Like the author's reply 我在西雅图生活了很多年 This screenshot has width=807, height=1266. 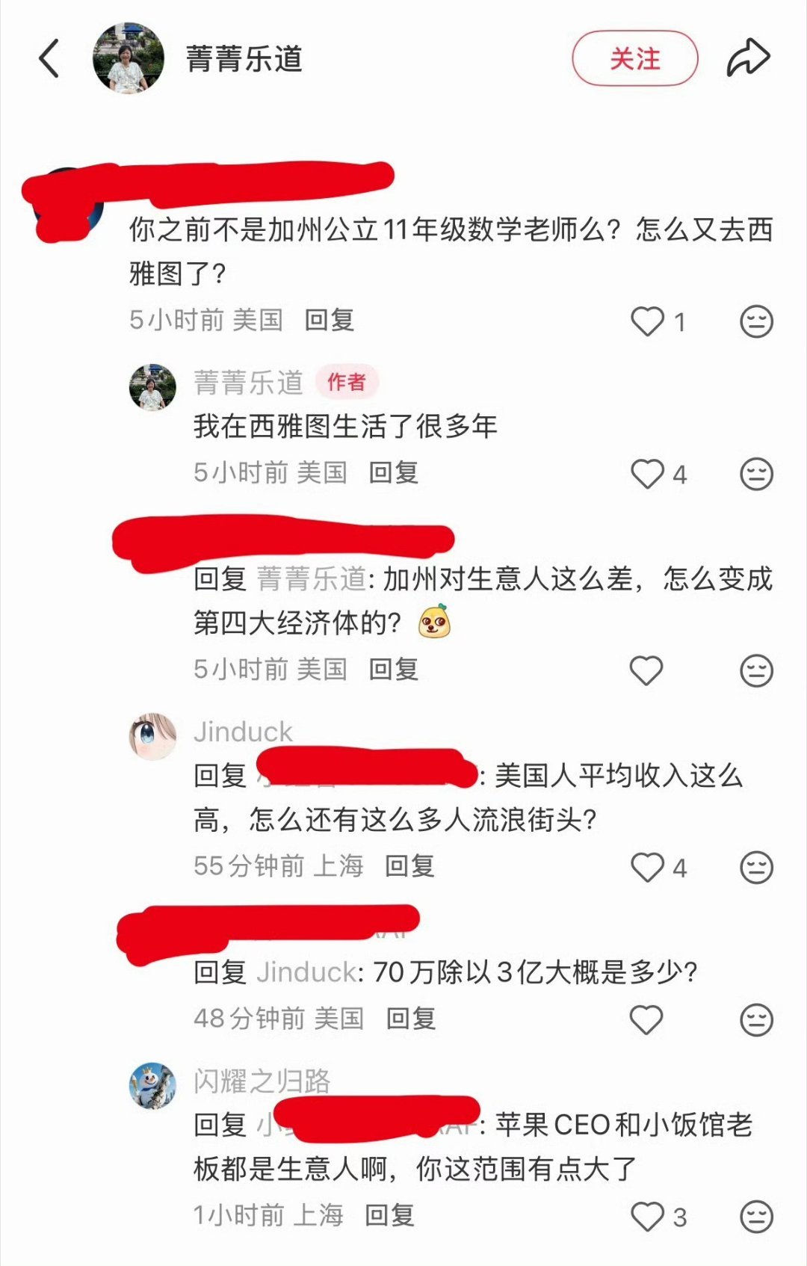click(x=647, y=474)
